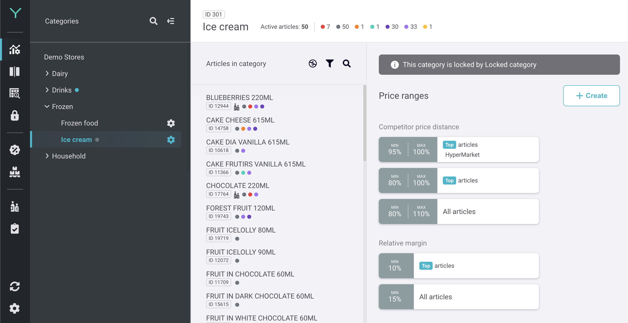Click bottles icon on CHOCOLATE 220ML

click(237, 195)
